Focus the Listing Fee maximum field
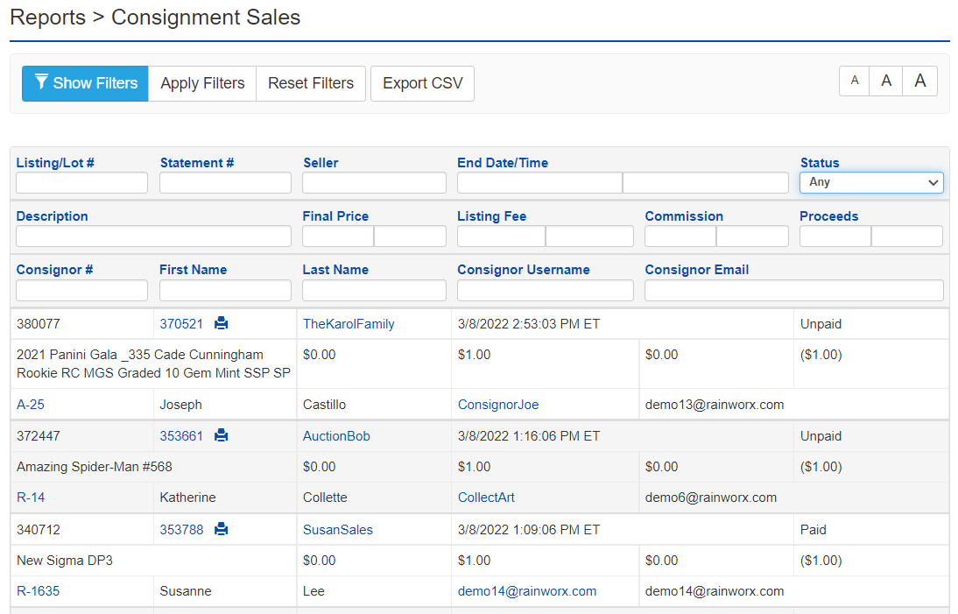Screen dimensions: 958x614 click(x=589, y=236)
